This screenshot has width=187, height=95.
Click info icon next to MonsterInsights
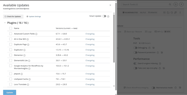click(29, 69)
